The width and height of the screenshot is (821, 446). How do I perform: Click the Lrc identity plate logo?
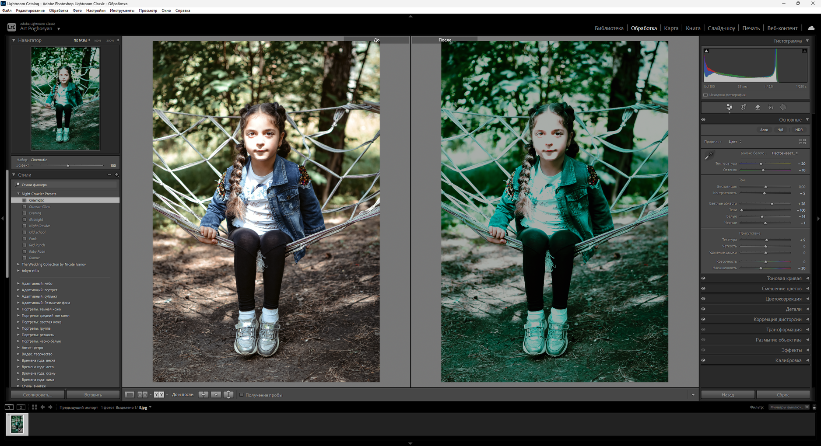12,27
